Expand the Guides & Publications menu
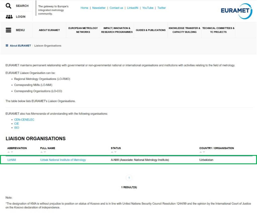257x220 pixels. (x=151, y=30)
